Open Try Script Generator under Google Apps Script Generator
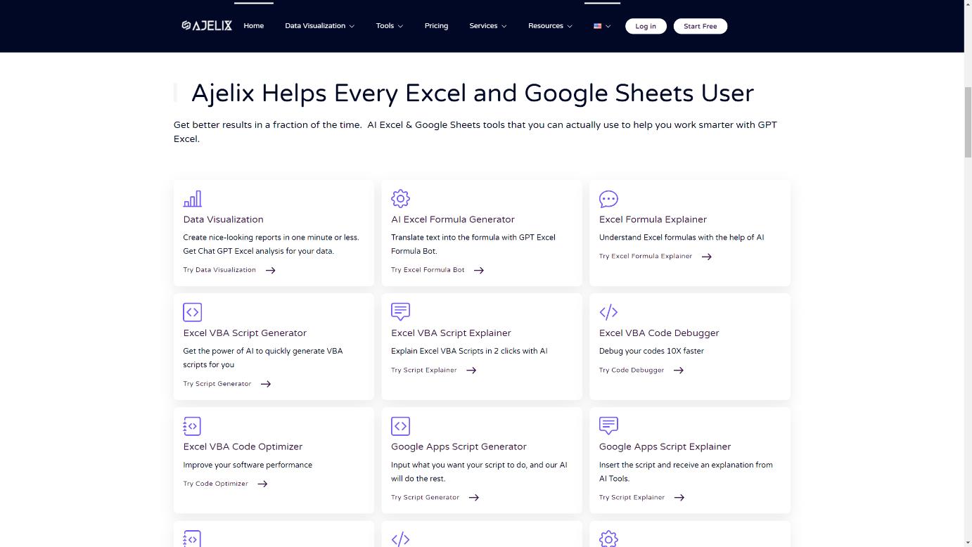Screen dimensions: 972x547 (425, 497)
